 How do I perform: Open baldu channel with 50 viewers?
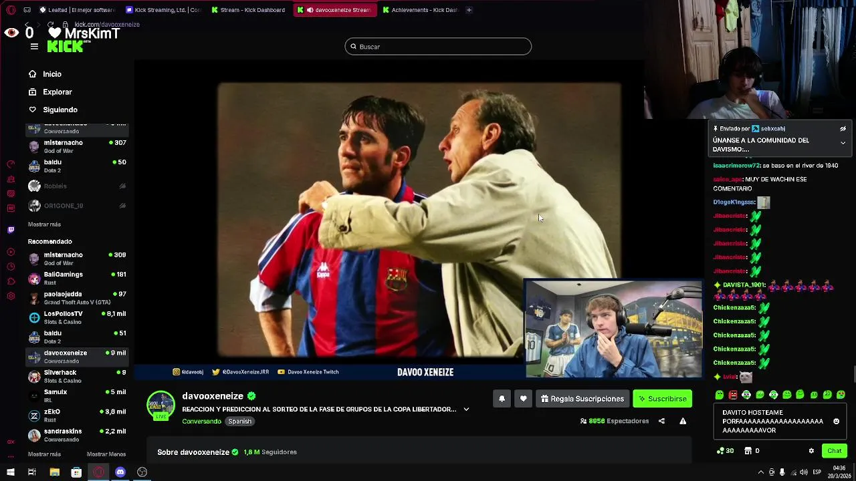(77, 166)
